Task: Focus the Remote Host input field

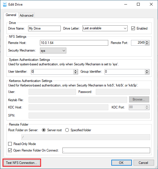Action: tap(74, 43)
